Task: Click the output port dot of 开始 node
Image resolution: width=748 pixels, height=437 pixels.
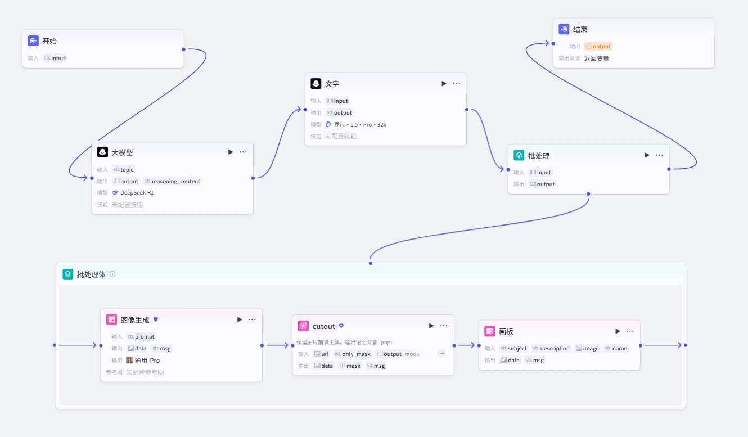Action: tap(184, 49)
